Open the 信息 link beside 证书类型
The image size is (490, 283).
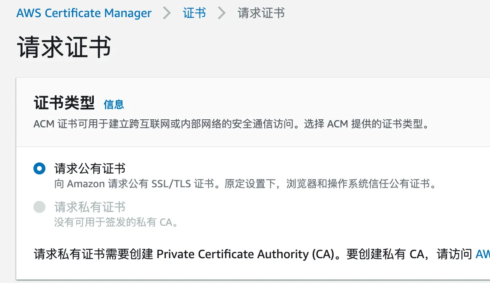point(114,104)
